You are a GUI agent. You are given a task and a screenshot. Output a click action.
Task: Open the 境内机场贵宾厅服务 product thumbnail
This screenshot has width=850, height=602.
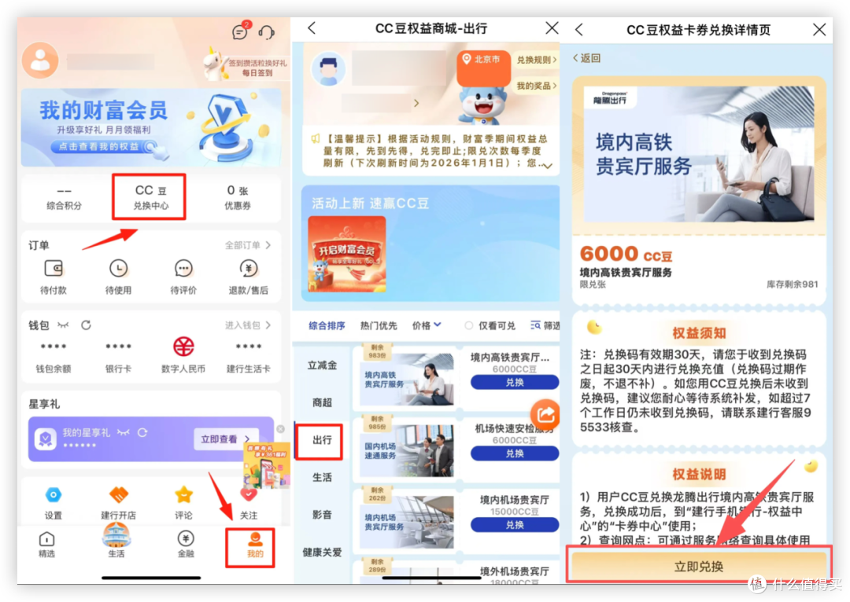pyautogui.click(x=407, y=522)
